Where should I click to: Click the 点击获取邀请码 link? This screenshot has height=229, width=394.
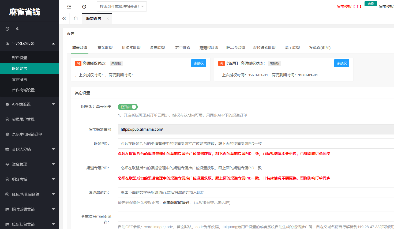click(x=176, y=202)
